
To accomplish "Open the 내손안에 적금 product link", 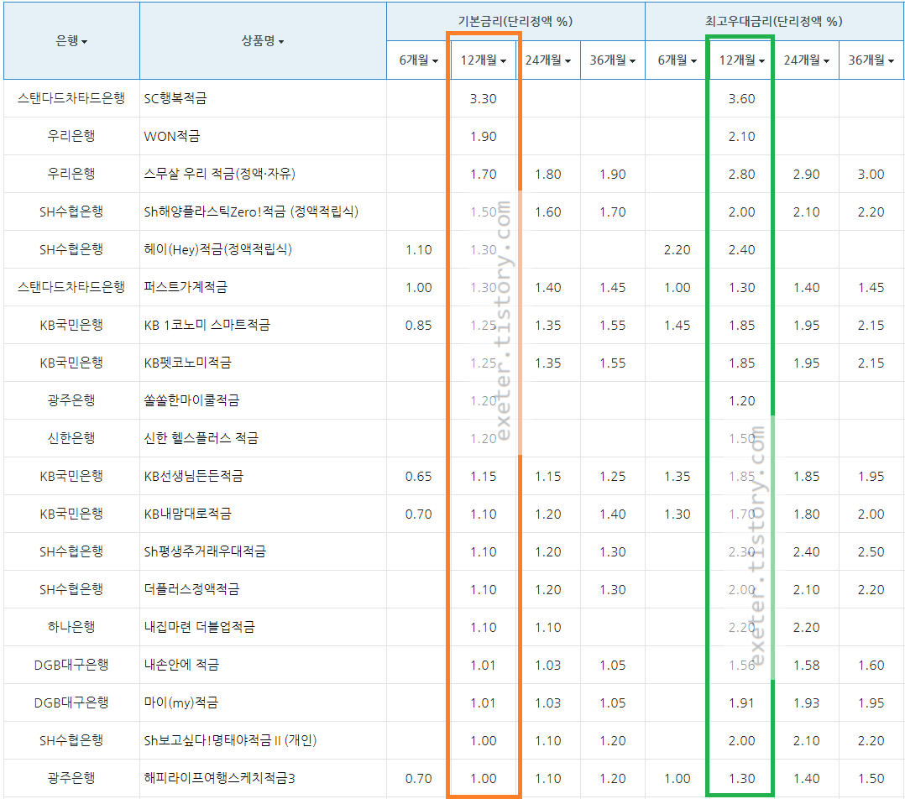I will click(x=181, y=665).
